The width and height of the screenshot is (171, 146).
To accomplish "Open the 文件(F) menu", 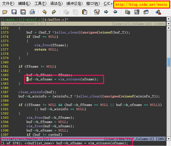I will tap(8, 4).
